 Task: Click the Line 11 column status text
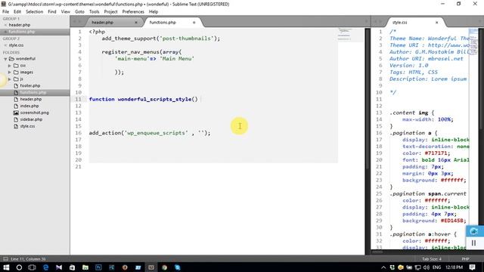click(x=28, y=259)
